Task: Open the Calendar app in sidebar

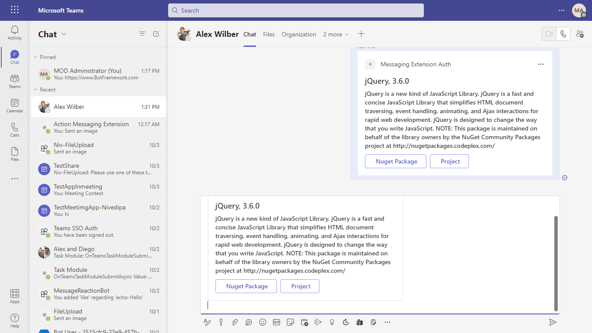Action: 15,105
